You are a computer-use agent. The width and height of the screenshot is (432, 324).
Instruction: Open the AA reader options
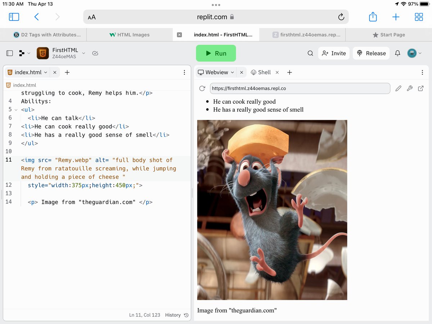point(92,17)
